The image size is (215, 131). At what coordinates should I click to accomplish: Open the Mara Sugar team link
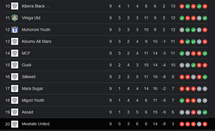[x=33, y=88]
